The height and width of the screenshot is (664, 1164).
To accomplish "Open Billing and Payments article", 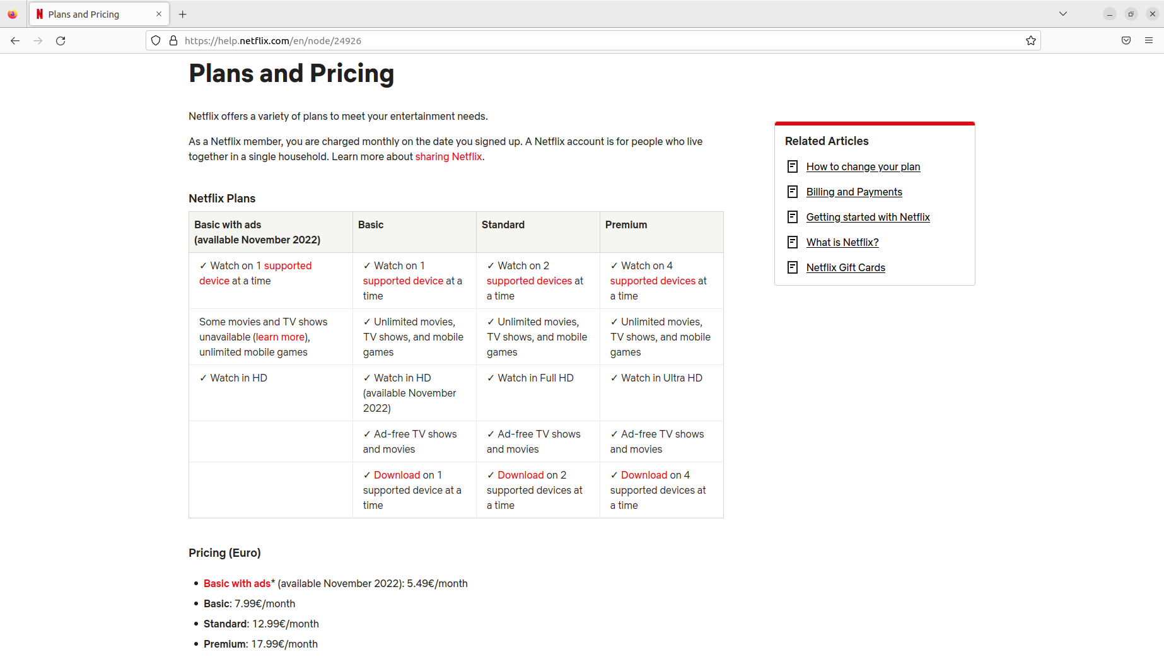I will (x=854, y=192).
